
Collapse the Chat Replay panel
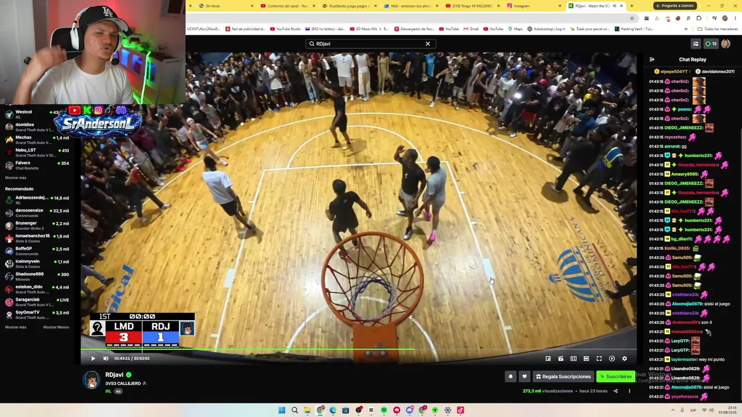coord(652,60)
